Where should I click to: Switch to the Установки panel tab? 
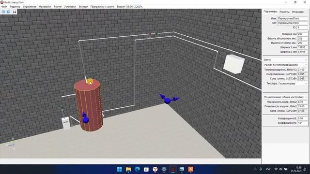297,12
